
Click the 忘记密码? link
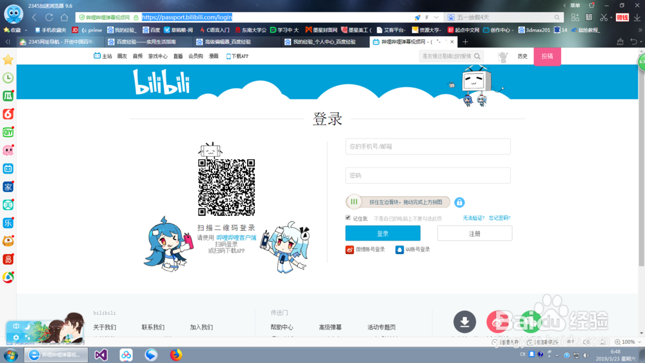(499, 218)
